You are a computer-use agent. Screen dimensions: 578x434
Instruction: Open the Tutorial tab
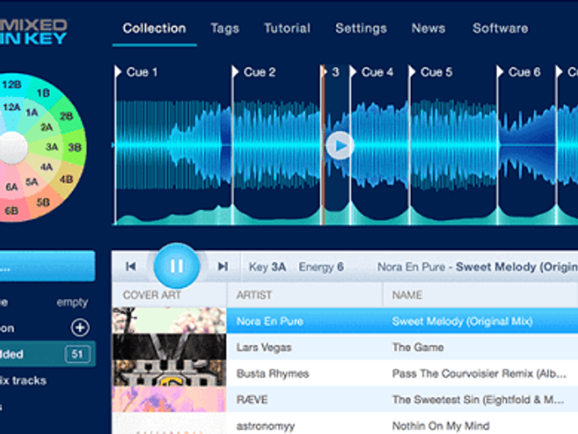coord(287,28)
